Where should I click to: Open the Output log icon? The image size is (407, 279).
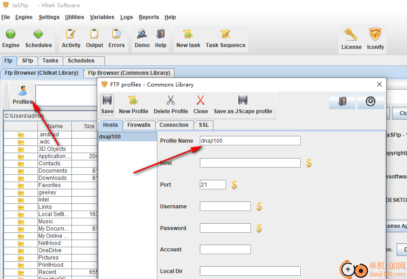click(95, 38)
